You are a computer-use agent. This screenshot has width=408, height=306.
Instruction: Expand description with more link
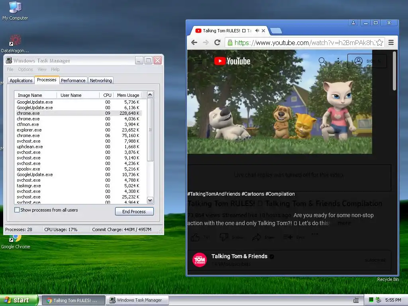pos(344,223)
